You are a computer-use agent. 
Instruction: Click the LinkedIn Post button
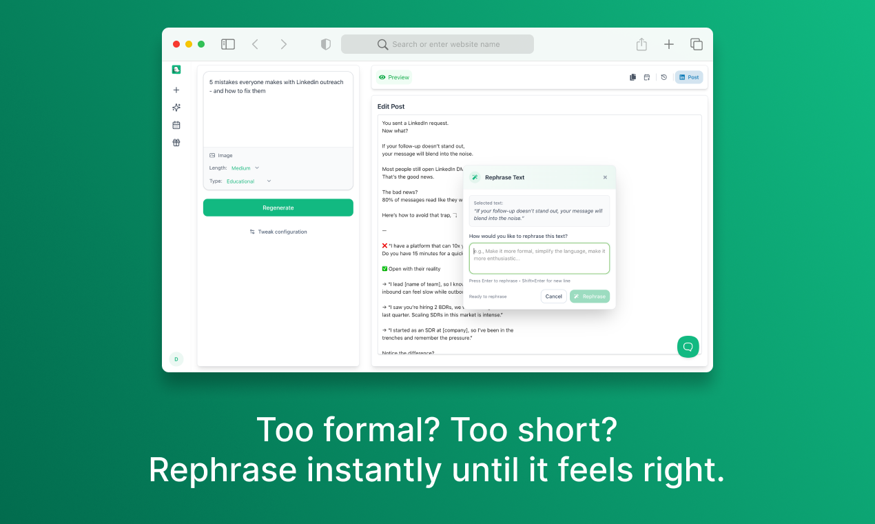[689, 77]
